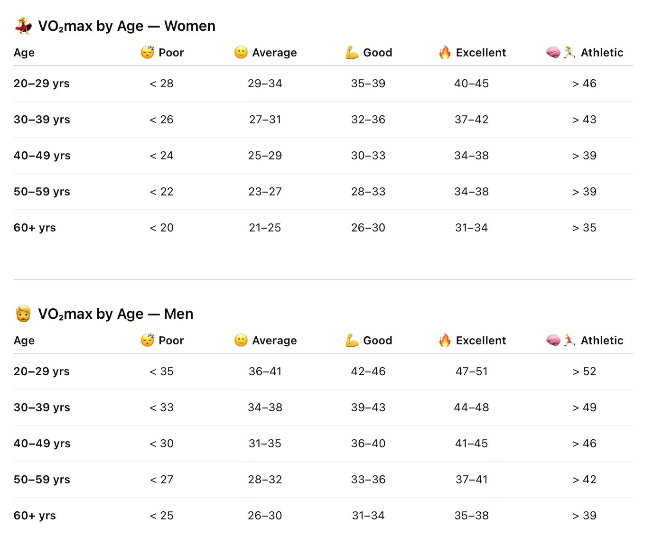This screenshot has height=554, width=653.
Task: Click smiling face emoji in Men table header
Action: (241, 340)
